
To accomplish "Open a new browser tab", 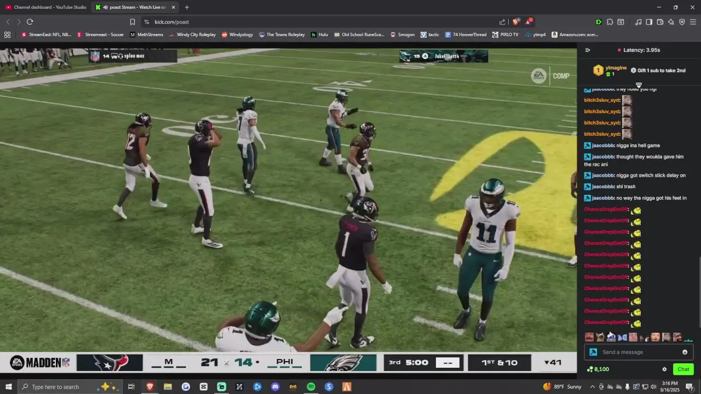I will pyautogui.click(x=187, y=7).
